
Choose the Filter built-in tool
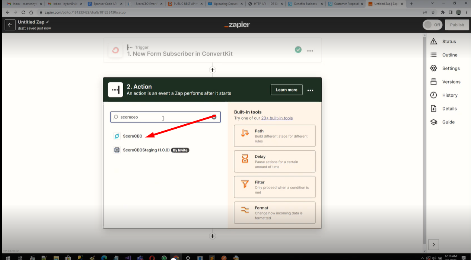tap(275, 187)
